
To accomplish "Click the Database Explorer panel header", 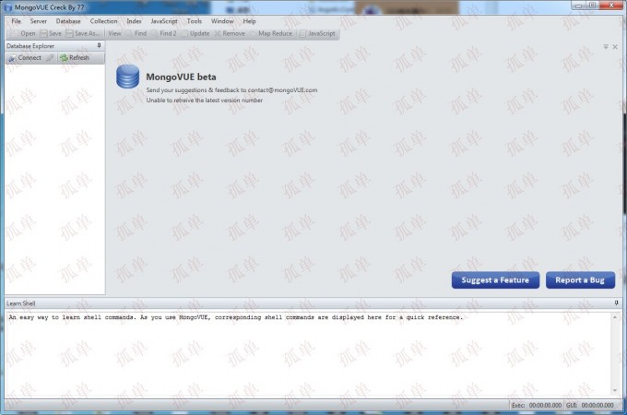I will tap(54, 46).
